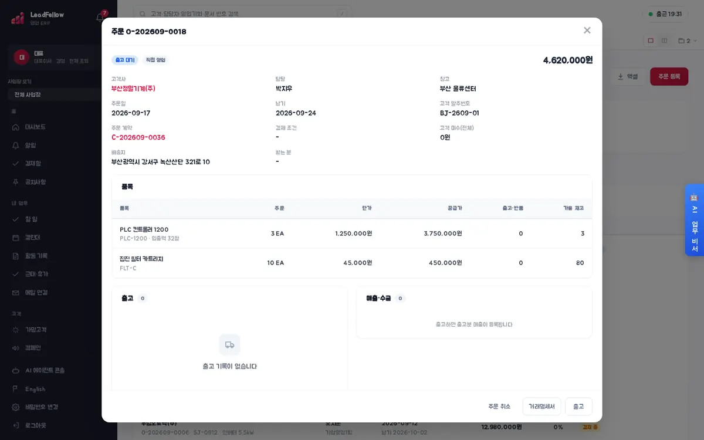The width and height of the screenshot is (704, 440).
Task: Open the notification bell with badge 7
Action: pyautogui.click(x=100, y=17)
